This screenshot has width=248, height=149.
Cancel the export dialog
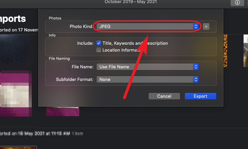(164, 96)
